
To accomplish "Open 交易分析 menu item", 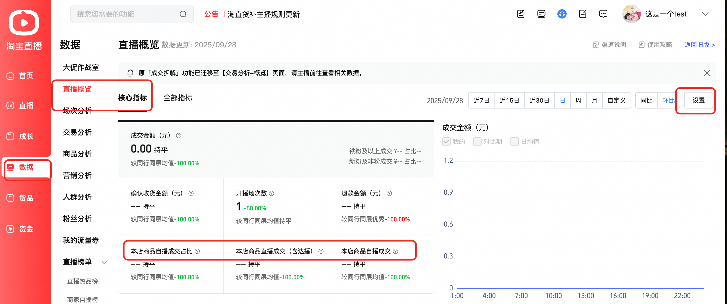I will pos(77,132).
